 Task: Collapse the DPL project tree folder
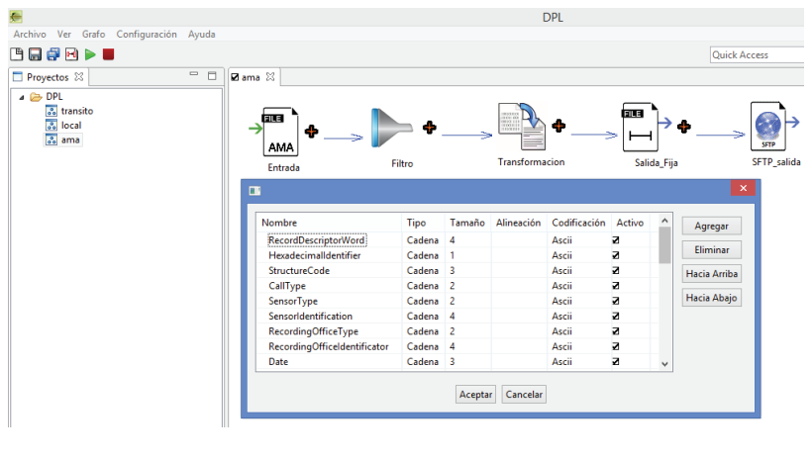click(x=22, y=97)
